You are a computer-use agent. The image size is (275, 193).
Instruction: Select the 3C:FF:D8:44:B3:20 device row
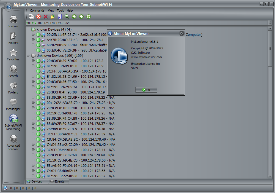coord(81,150)
